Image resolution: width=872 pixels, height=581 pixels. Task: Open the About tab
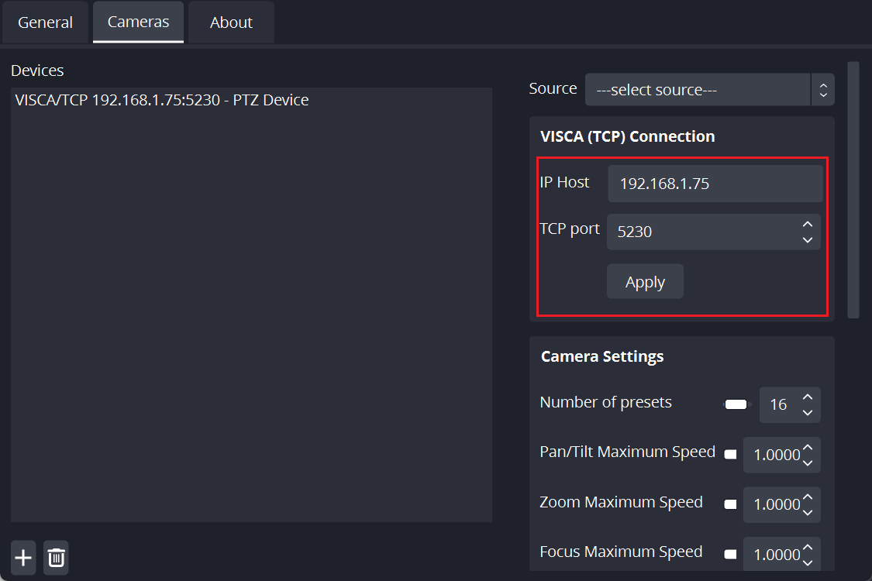(x=230, y=22)
